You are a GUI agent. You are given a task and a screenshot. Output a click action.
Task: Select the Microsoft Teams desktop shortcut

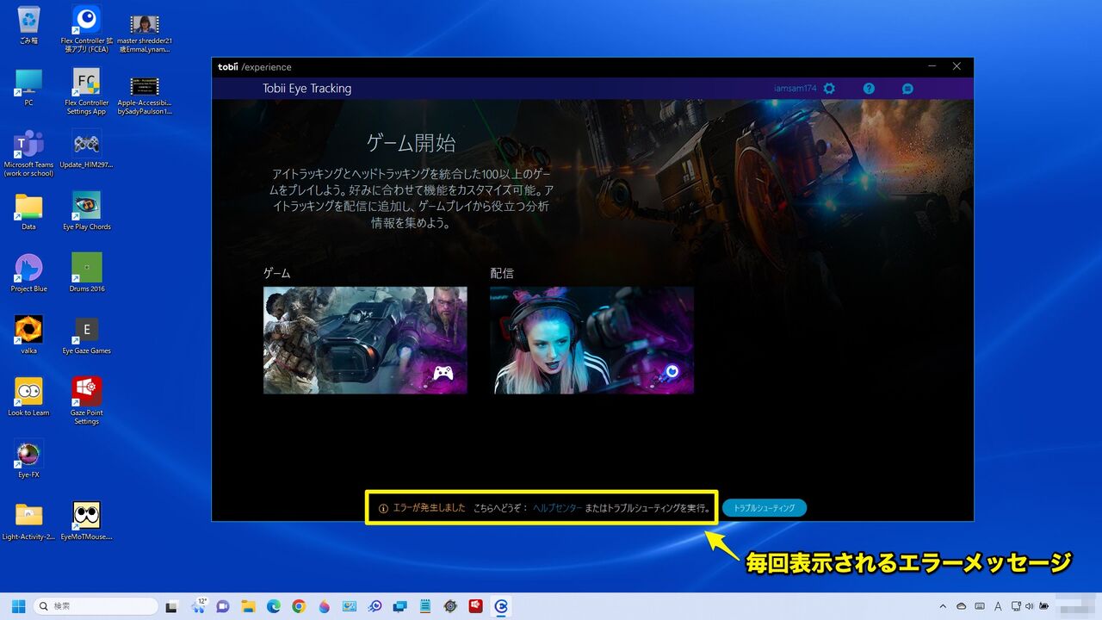(x=28, y=153)
